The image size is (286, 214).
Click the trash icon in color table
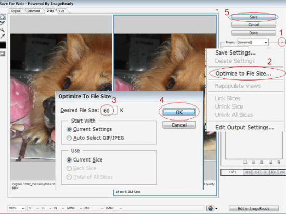tap(279, 162)
